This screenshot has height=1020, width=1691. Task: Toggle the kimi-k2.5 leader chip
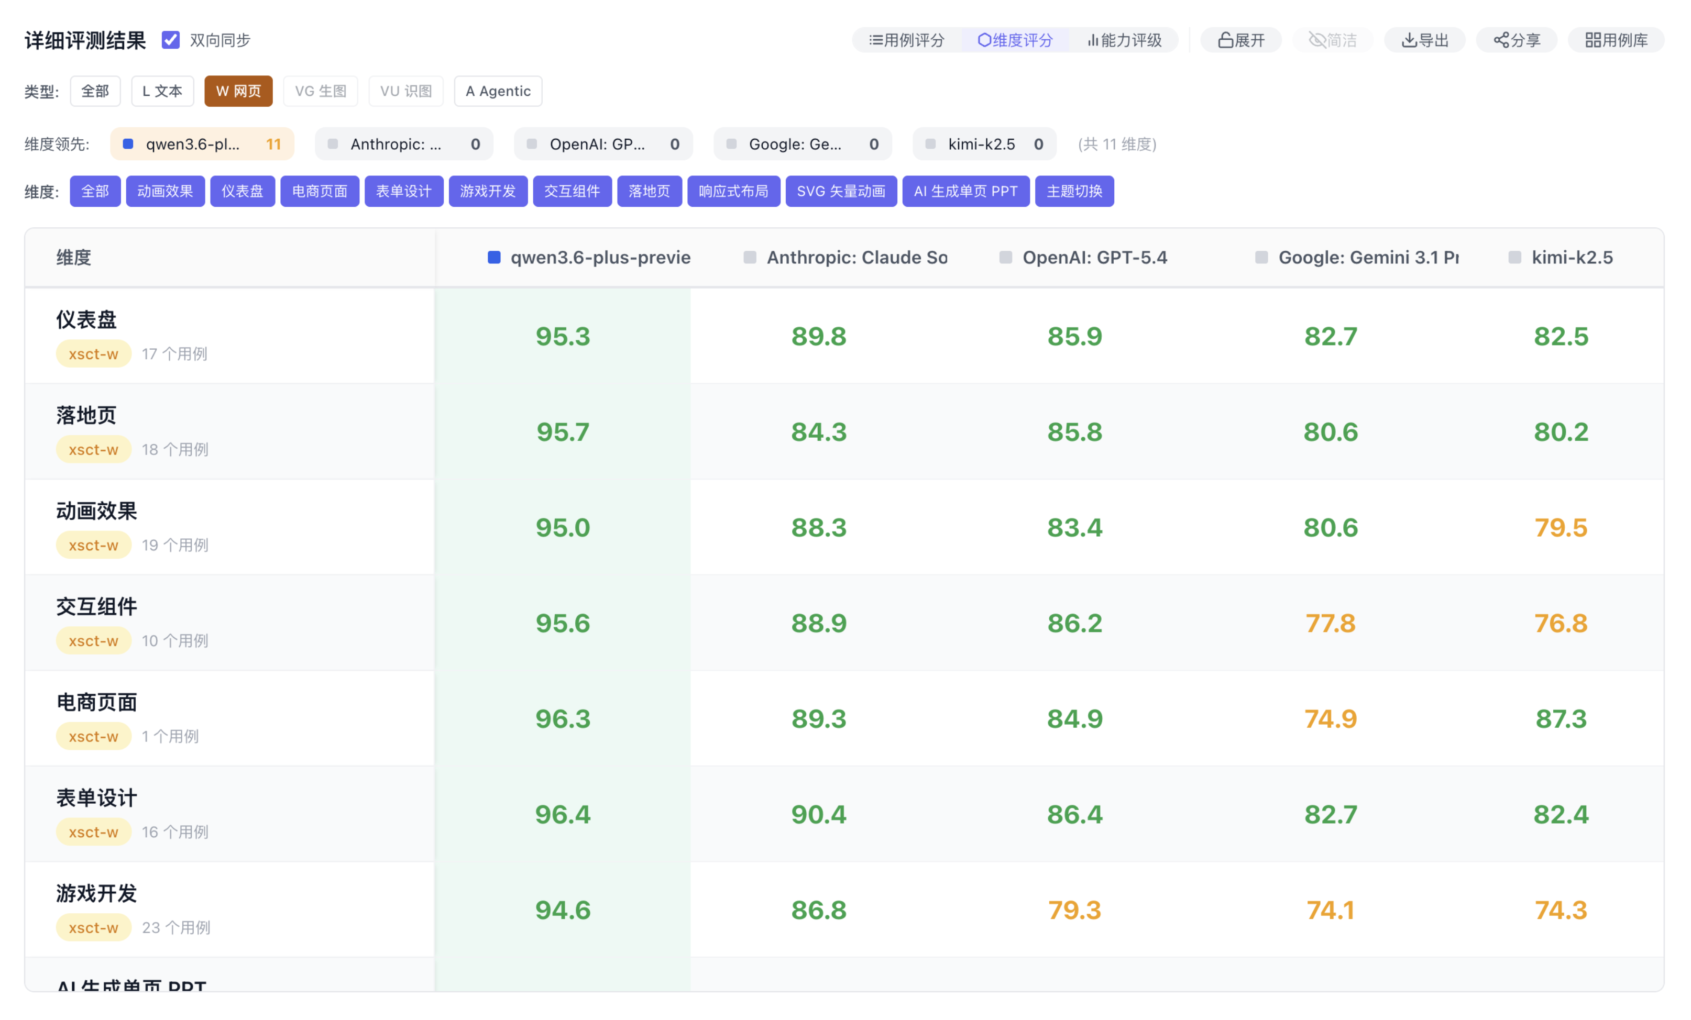983,144
